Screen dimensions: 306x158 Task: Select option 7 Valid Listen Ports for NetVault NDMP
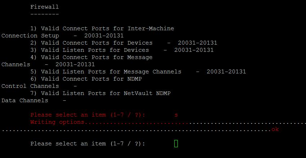[105, 93]
